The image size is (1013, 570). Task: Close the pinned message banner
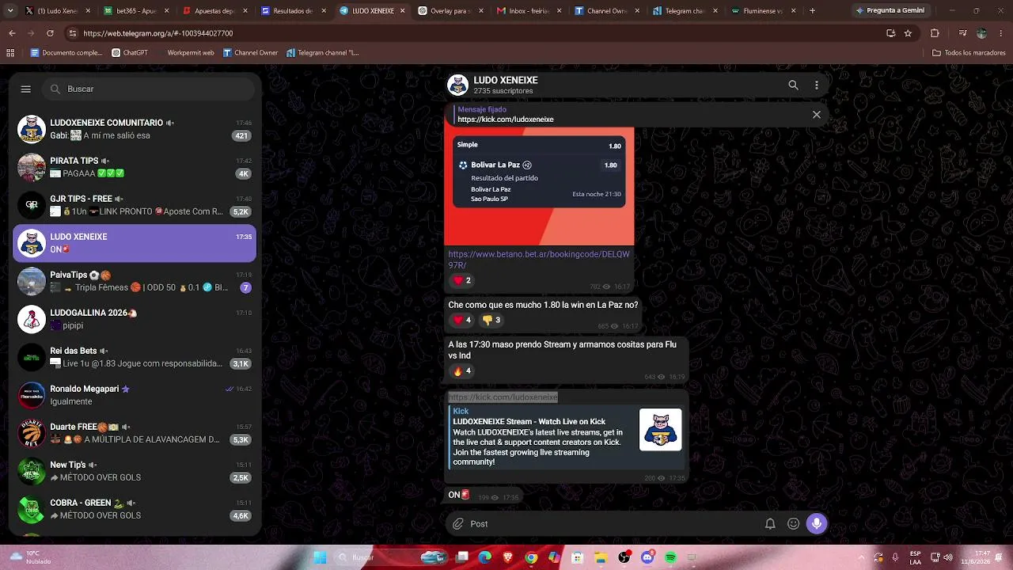click(x=817, y=115)
